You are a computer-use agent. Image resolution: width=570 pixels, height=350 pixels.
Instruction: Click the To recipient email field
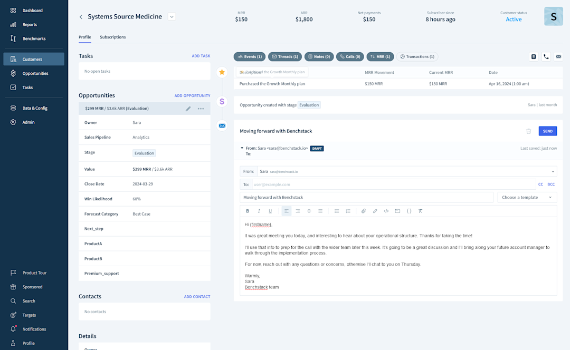tap(393, 184)
